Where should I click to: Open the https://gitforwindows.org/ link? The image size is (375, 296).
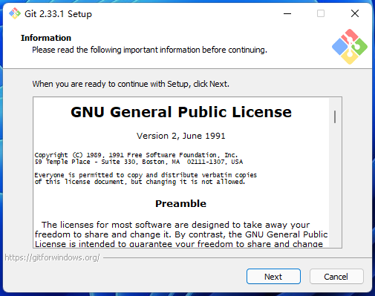pyautogui.click(x=52, y=257)
